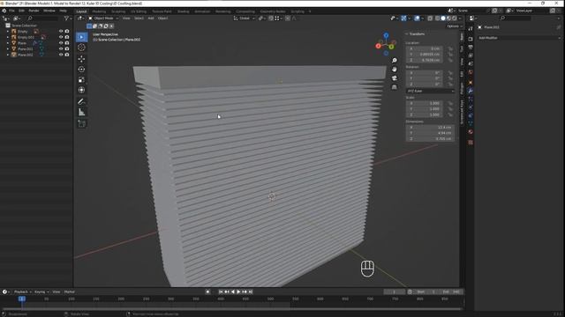
Task: Open the viewport View menu
Action: tap(126, 18)
